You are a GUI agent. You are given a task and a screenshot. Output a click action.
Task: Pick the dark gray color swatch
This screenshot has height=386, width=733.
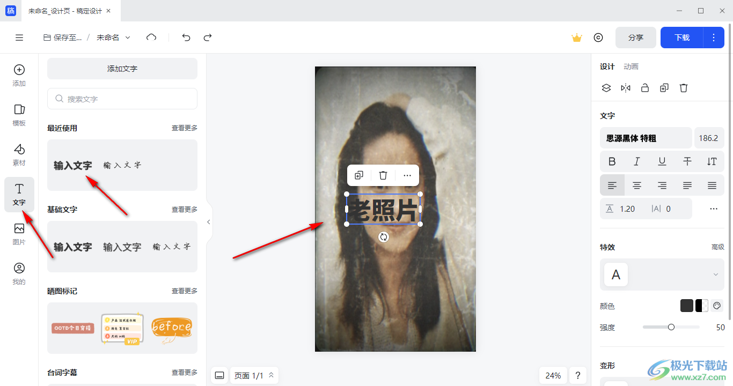pyautogui.click(x=687, y=306)
